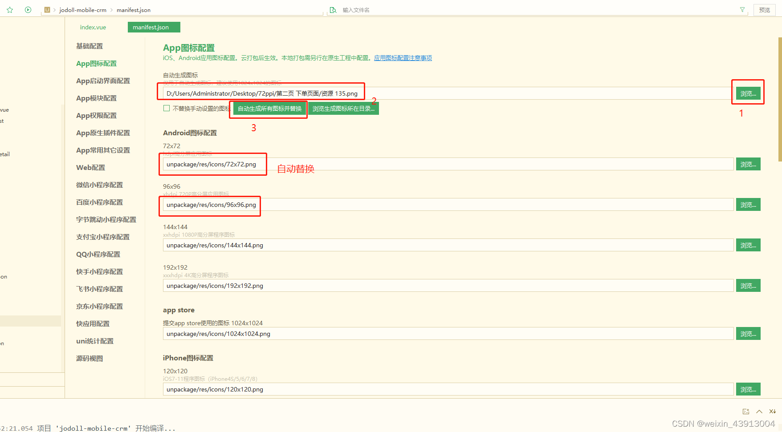Switch to the manifest.json tab
The width and height of the screenshot is (782, 432).
click(154, 27)
